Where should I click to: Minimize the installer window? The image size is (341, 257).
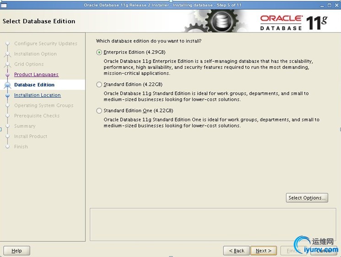[322, 5]
